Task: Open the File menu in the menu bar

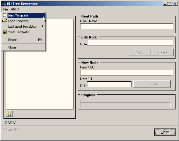Action: point(5,9)
